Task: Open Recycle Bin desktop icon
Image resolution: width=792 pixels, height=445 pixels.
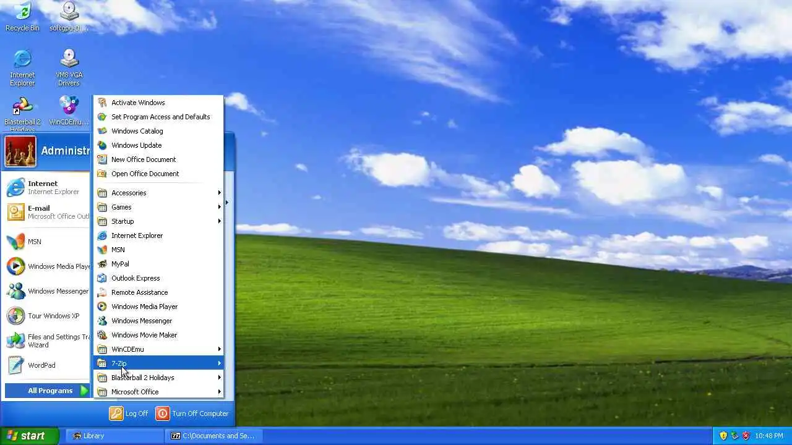Action: point(22,17)
